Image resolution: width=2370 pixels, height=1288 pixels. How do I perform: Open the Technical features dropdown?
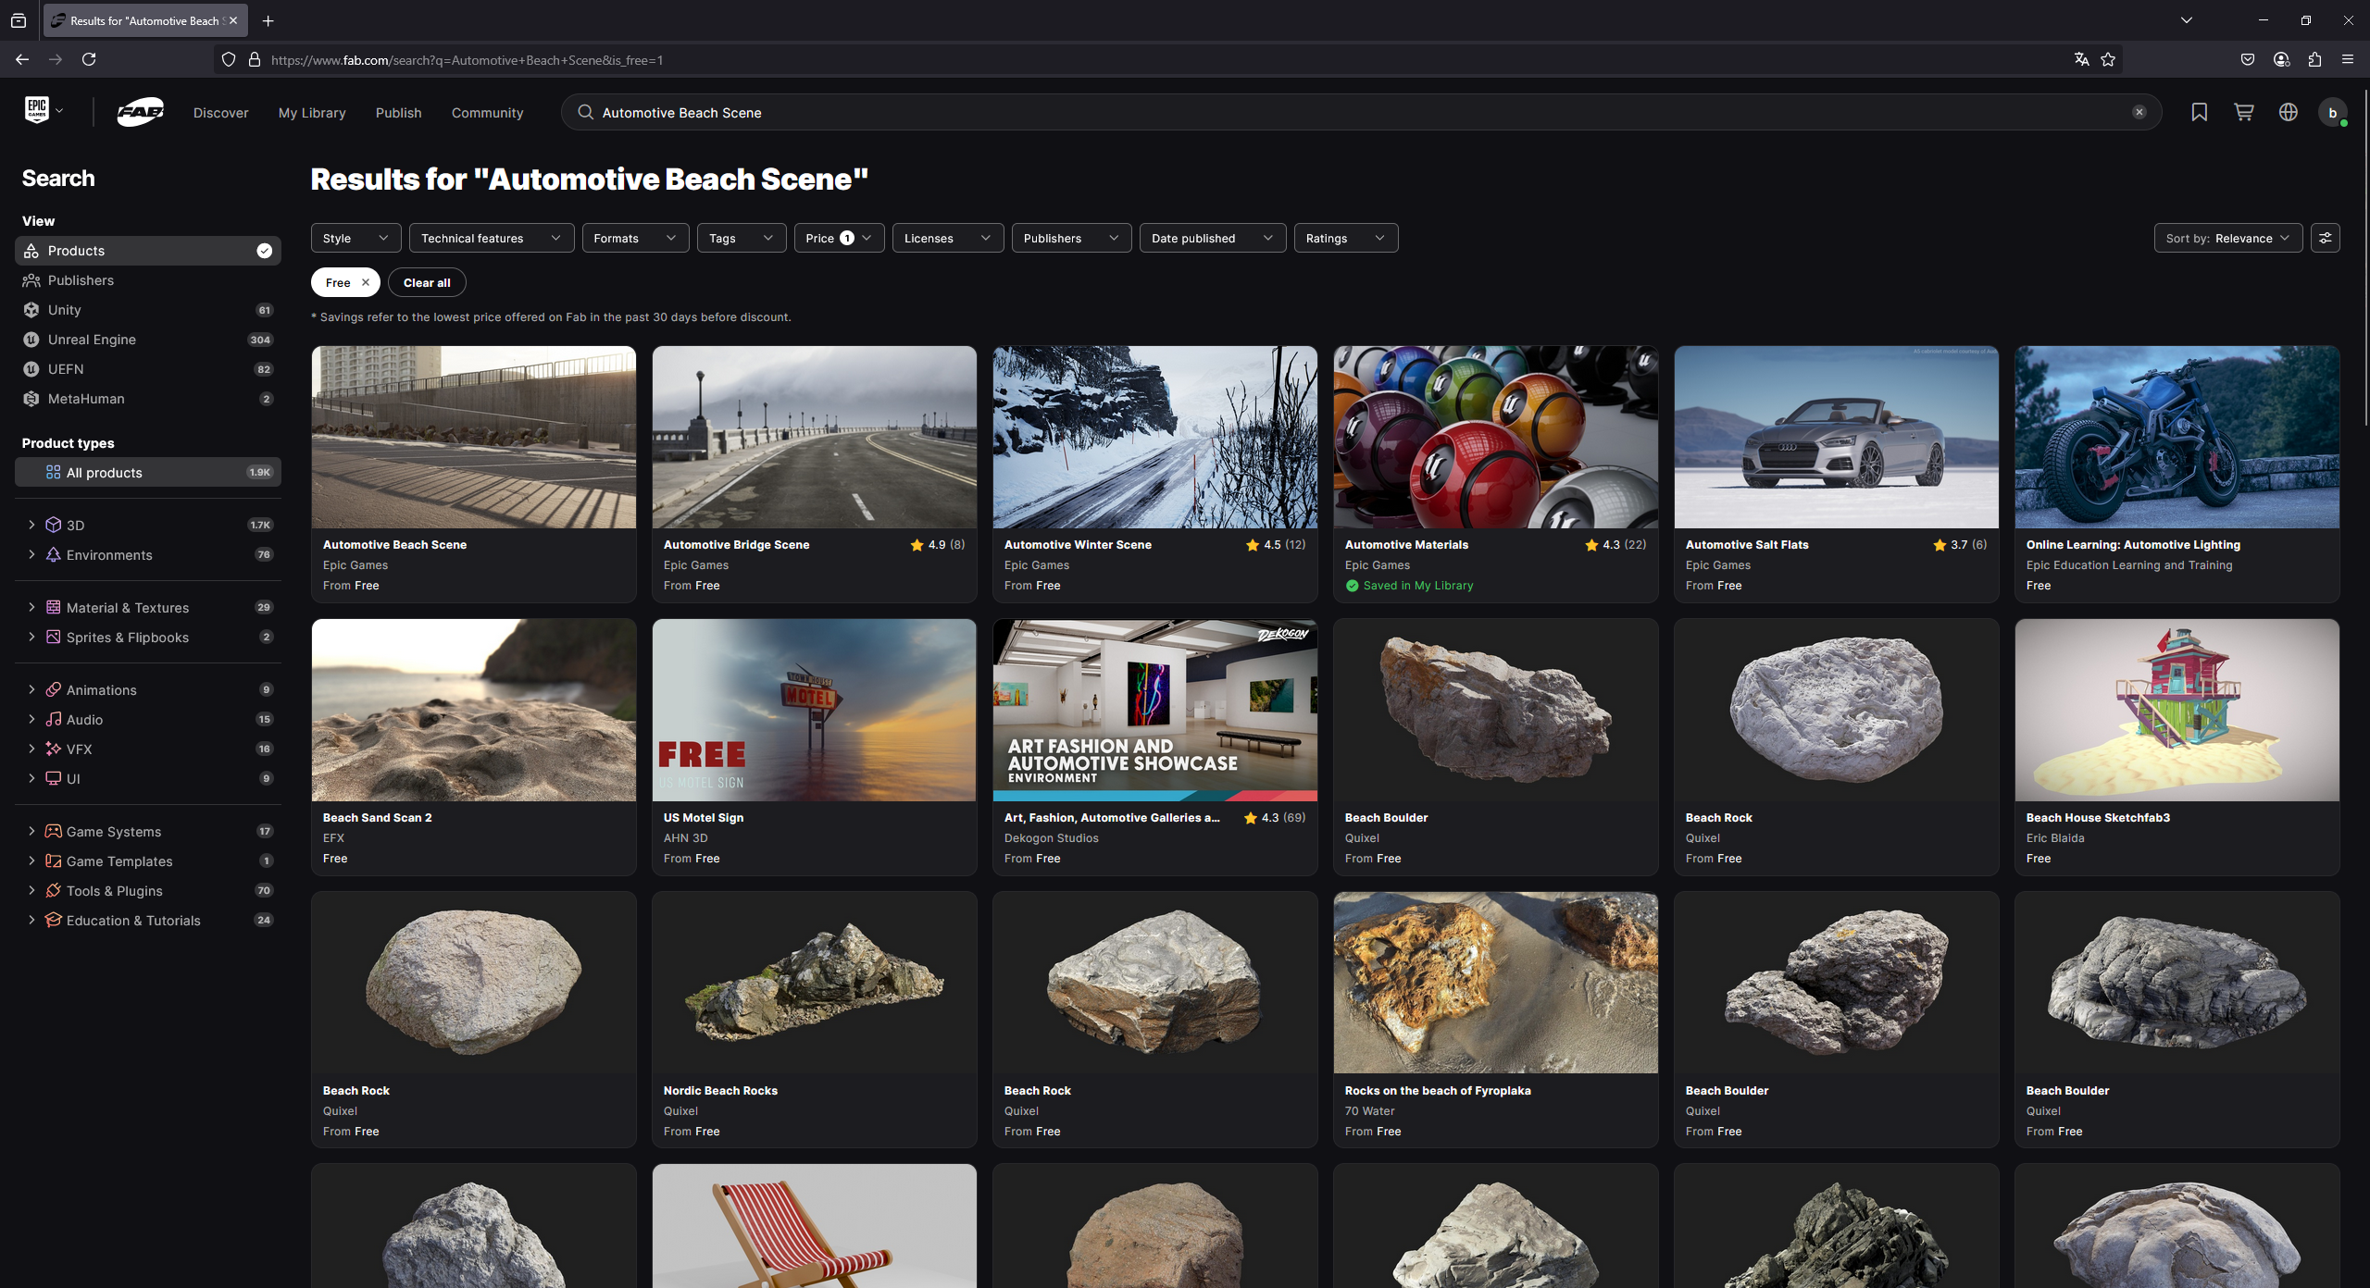491,238
